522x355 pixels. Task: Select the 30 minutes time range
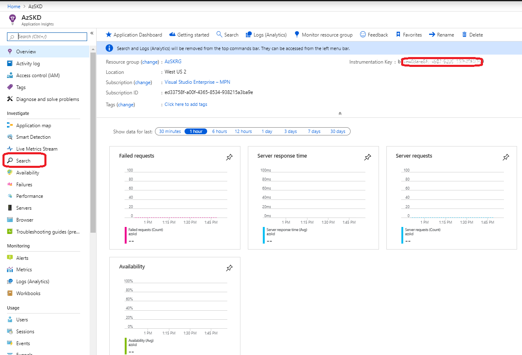(170, 131)
